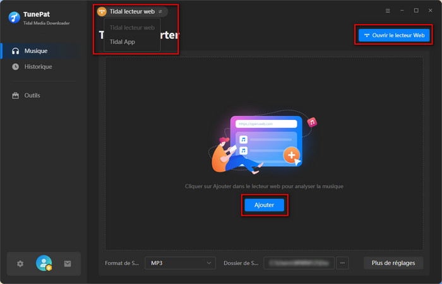
Task: Go to the Historique section
Action: click(x=38, y=66)
